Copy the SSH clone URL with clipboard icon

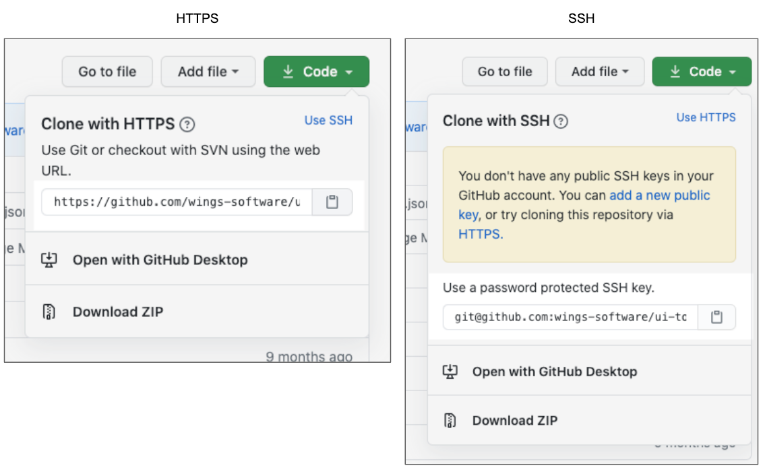point(716,317)
